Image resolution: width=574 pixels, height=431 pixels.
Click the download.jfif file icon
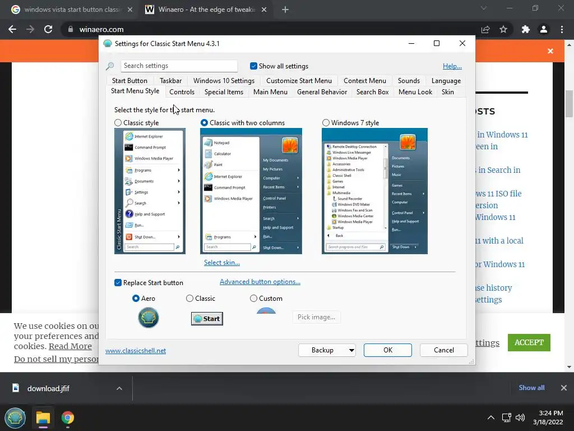(16, 388)
